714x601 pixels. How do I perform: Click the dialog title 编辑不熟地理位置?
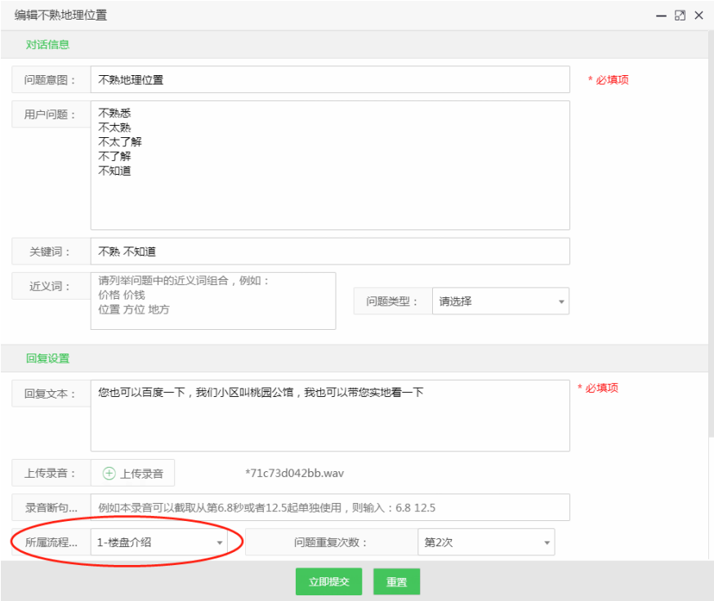click(x=60, y=16)
